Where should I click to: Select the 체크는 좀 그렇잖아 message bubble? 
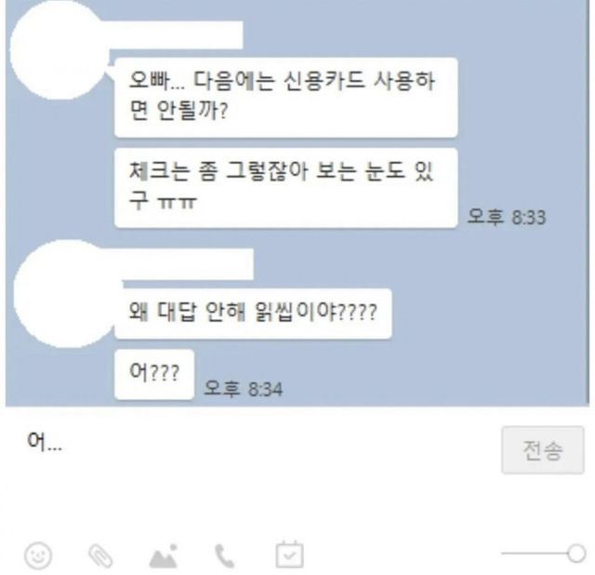tap(286, 188)
